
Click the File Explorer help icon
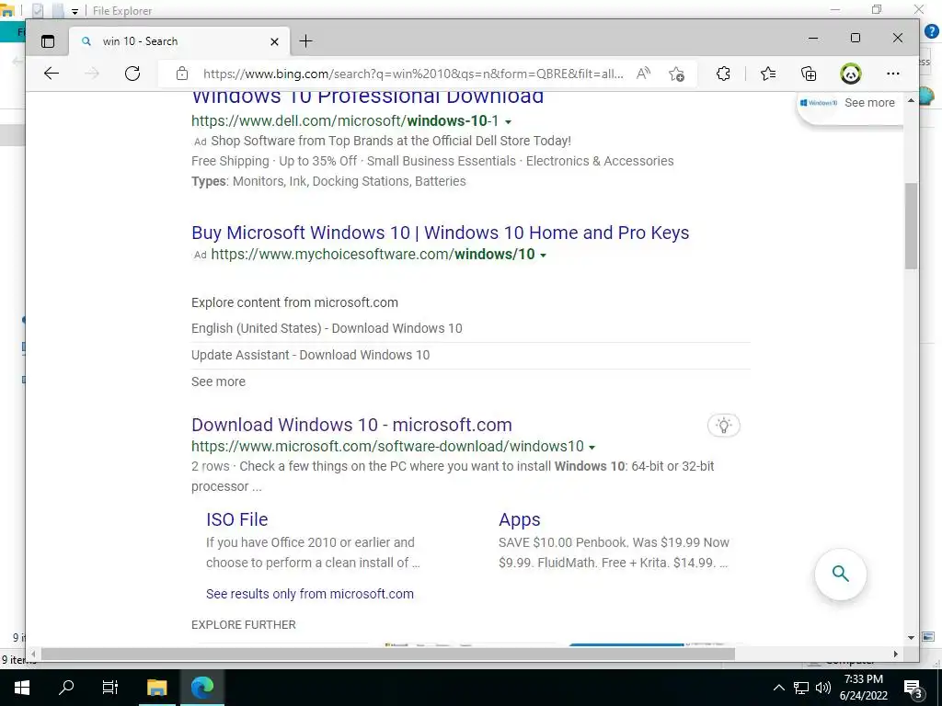[x=932, y=31]
